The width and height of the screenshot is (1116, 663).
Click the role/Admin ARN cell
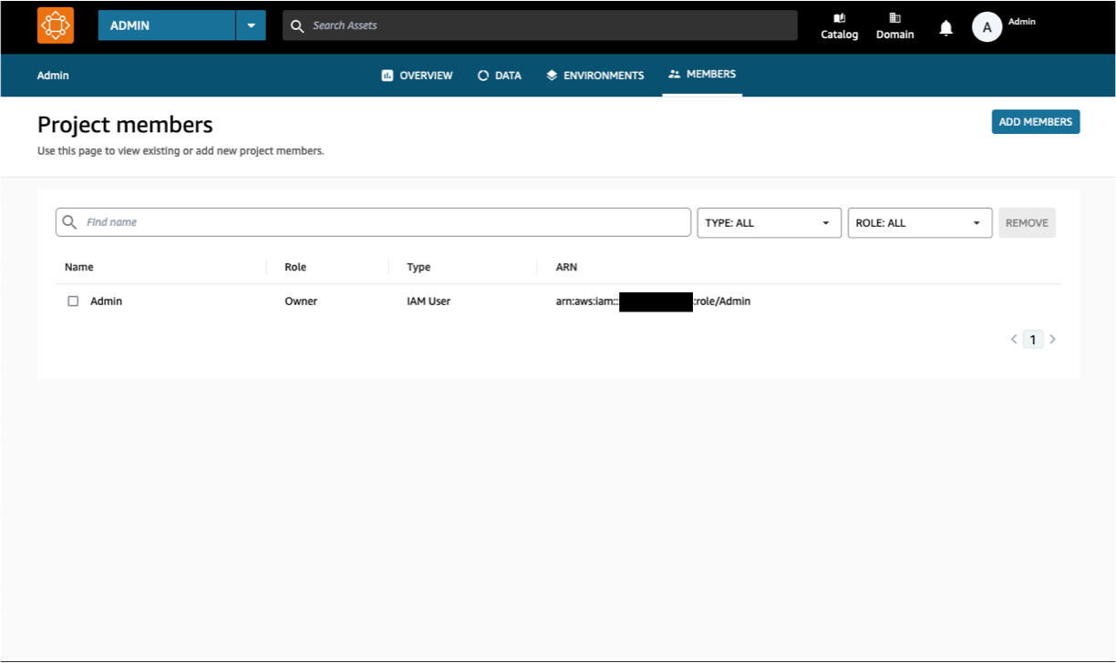click(x=654, y=301)
